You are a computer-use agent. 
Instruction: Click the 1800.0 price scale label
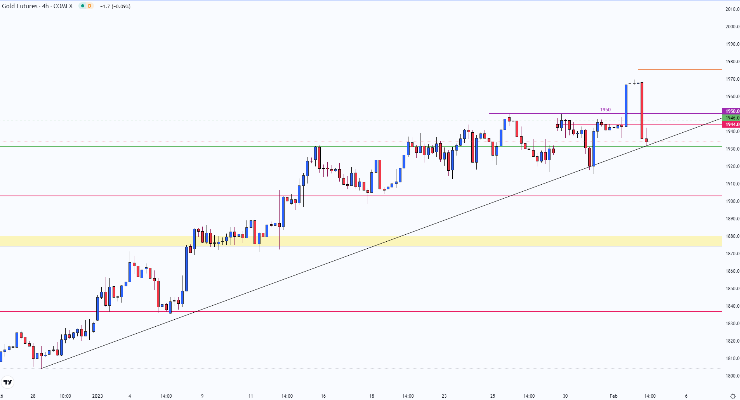(732, 376)
